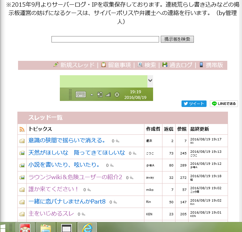Open thread 一緒に恋バナしませんかPart8
The image size is (242, 232).
pyautogui.click(x=67, y=202)
